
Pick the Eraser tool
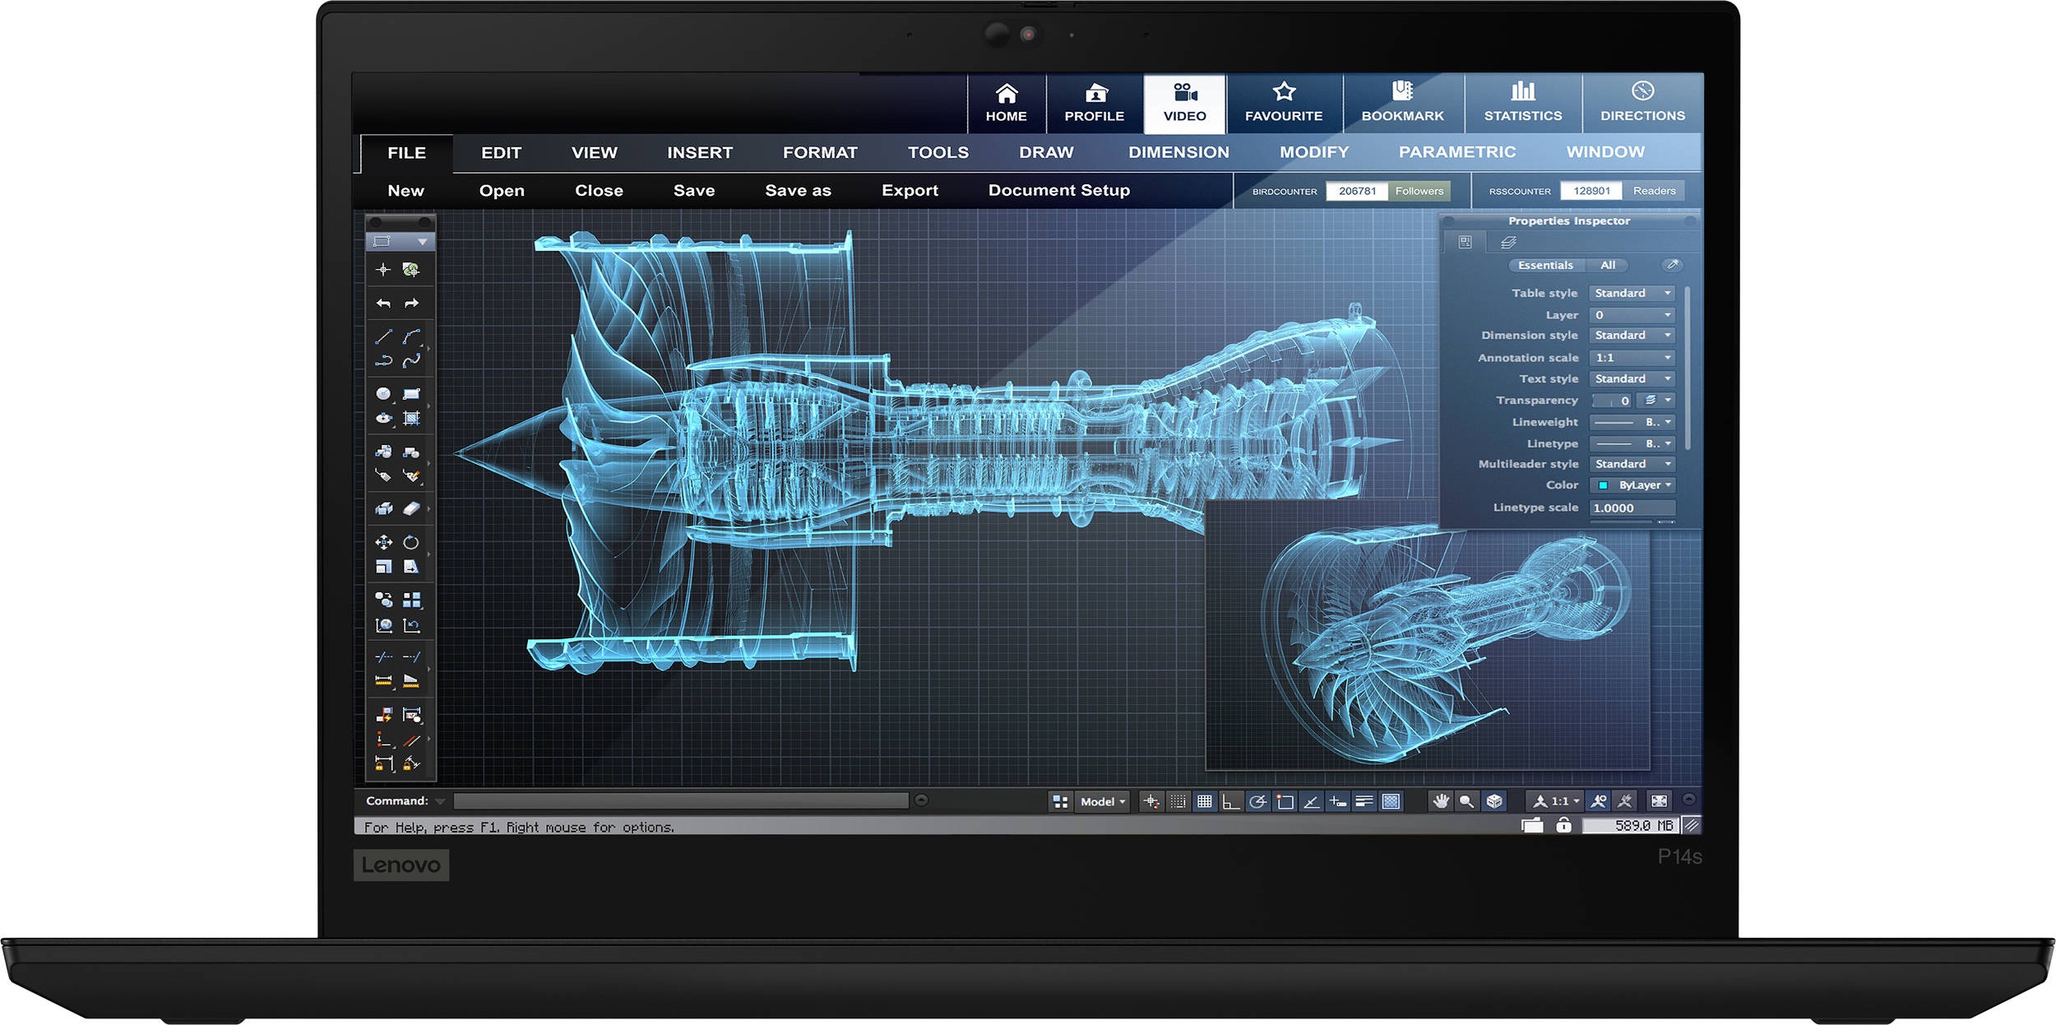411,508
